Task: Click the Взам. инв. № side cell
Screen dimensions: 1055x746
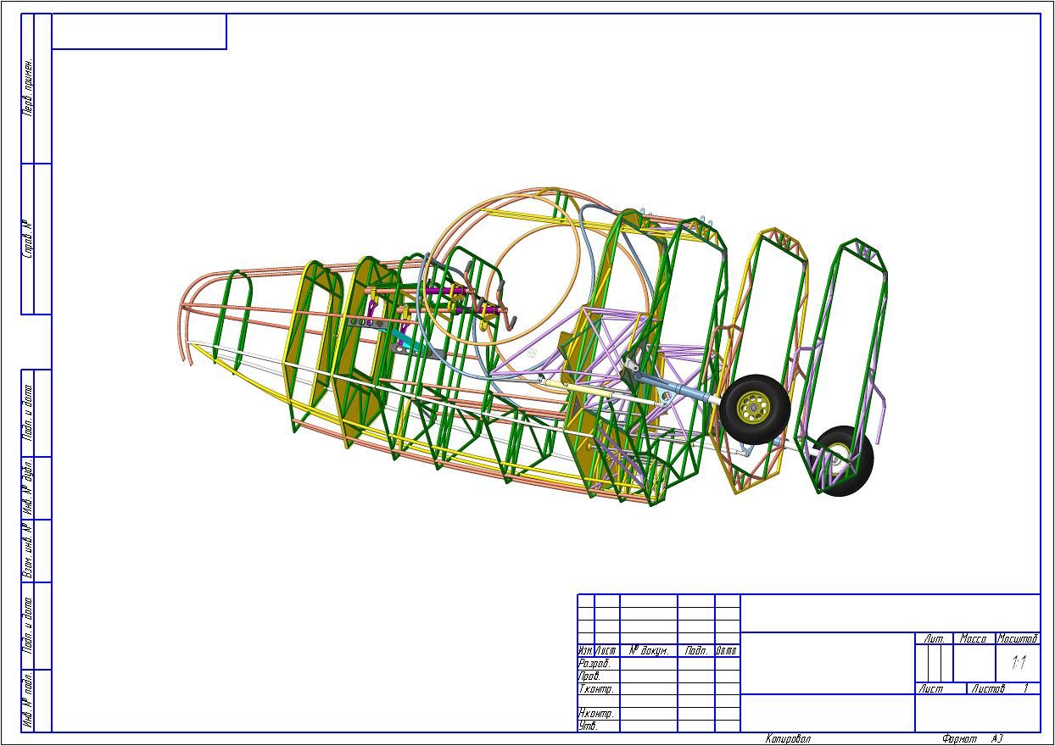Action: (x=27, y=551)
